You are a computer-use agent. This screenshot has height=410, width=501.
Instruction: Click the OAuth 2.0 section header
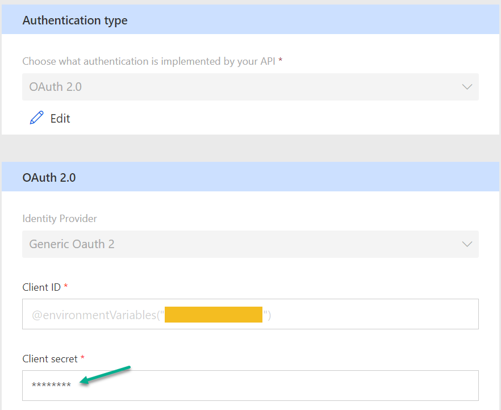coord(250,177)
